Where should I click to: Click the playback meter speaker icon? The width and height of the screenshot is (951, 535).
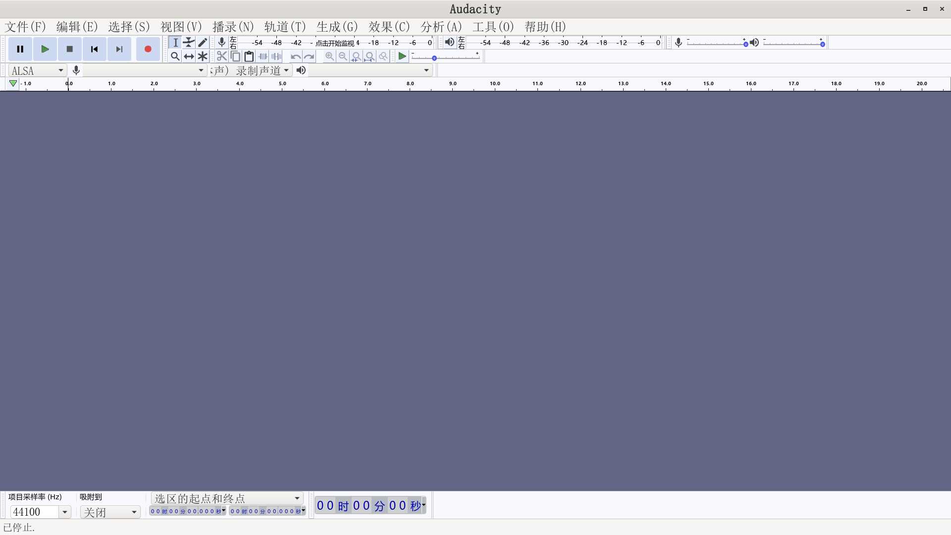(x=449, y=43)
